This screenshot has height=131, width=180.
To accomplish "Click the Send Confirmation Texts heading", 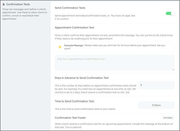I will [x=70, y=8].
